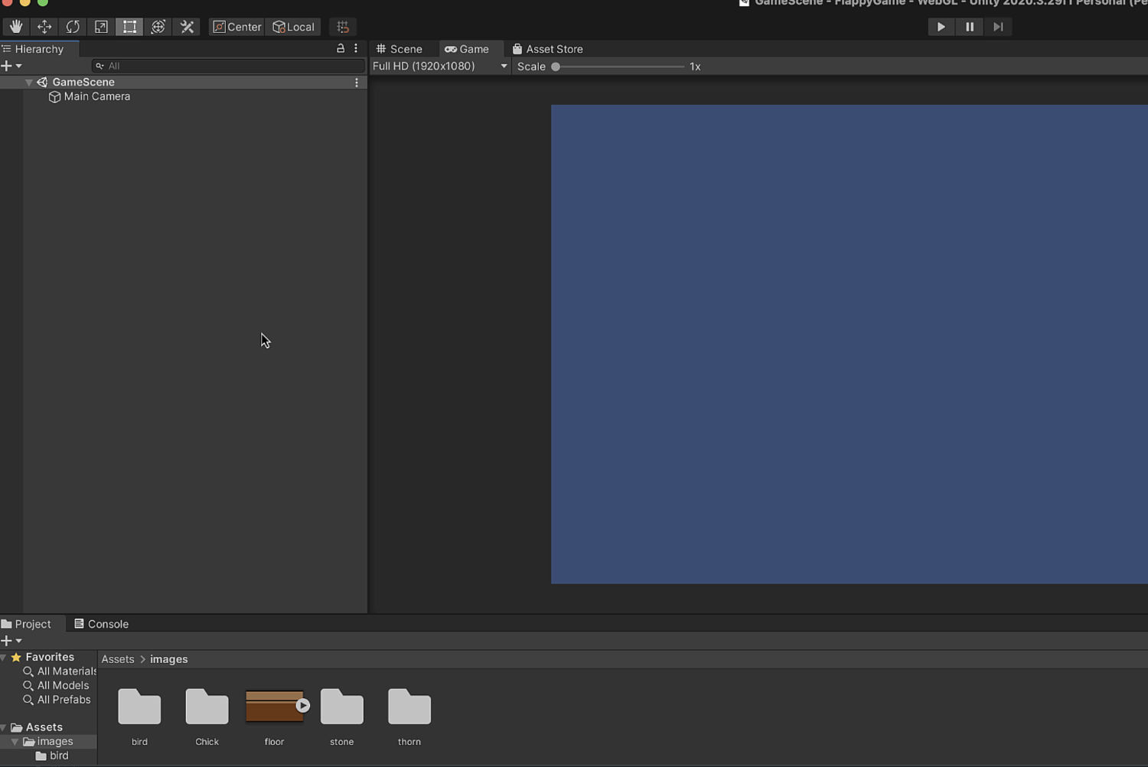The image size is (1148, 767).
Task: Open custom editor tools
Action: pyautogui.click(x=187, y=27)
